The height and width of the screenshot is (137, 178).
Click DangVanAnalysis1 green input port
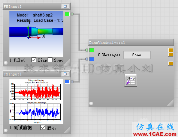92,50
